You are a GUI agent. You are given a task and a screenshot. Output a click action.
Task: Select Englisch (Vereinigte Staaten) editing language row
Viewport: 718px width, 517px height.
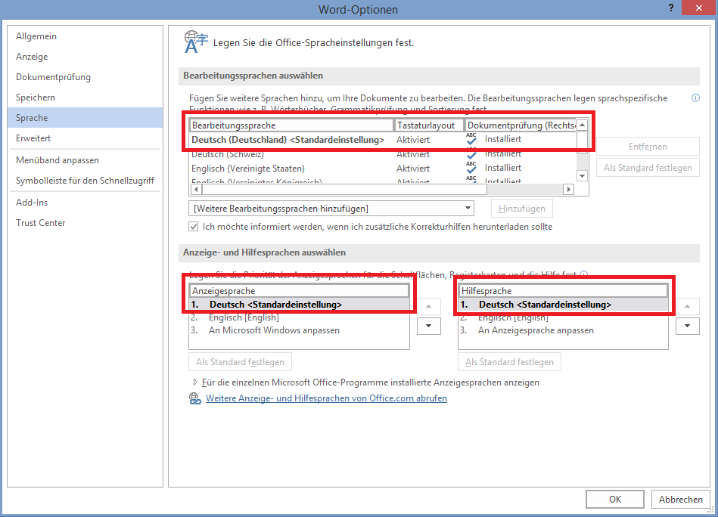coord(383,169)
